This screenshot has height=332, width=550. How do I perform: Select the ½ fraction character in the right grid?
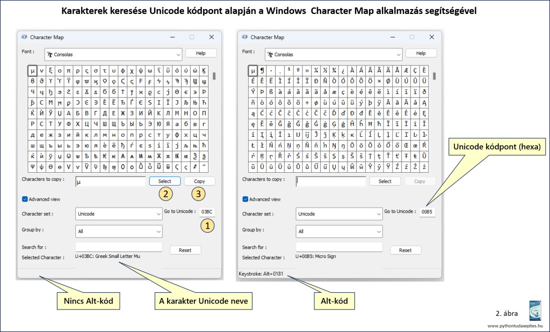pyautogui.click(x=324, y=70)
